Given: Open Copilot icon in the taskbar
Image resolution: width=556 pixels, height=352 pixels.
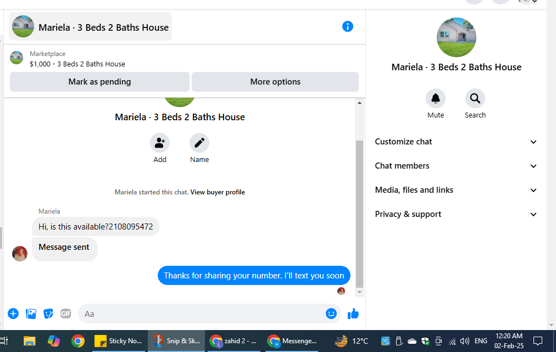Looking at the screenshot, I should click(x=53, y=341).
